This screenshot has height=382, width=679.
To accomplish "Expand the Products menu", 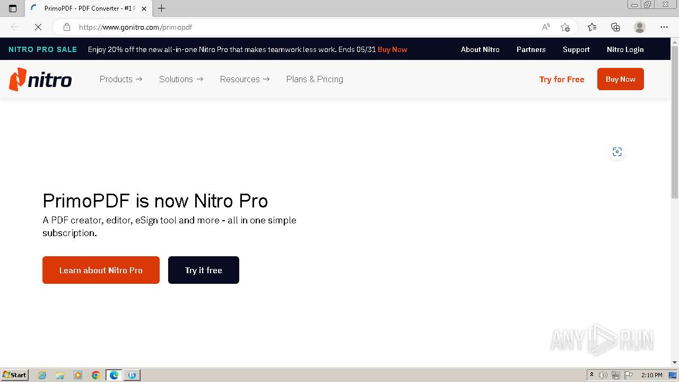I will 121,79.
